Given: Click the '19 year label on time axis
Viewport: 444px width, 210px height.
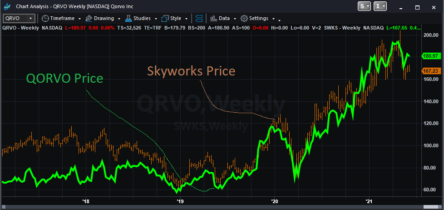Looking at the screenshot, I should (180, 201).
